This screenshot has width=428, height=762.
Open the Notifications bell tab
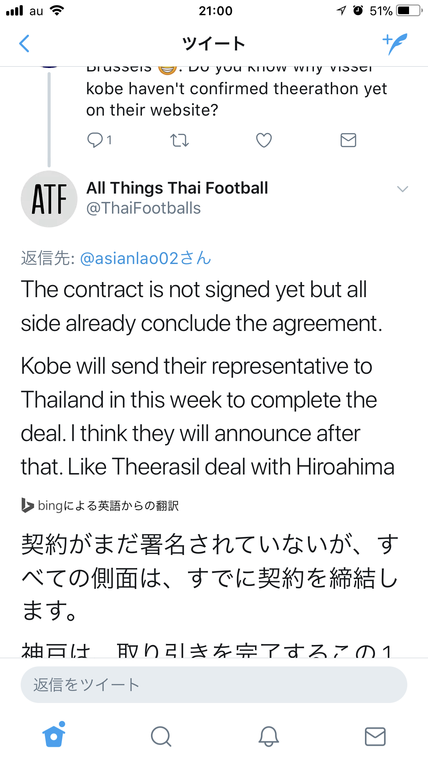click(268, 736)
